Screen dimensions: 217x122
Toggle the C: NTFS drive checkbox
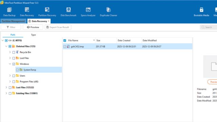click(x=6, y=41)
